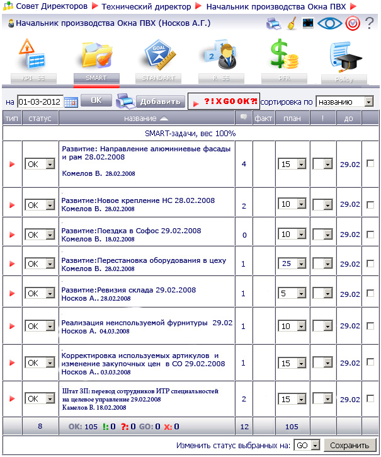
Task: Check the box for Штат ЗП task
Action: click(x=370, y=398)
